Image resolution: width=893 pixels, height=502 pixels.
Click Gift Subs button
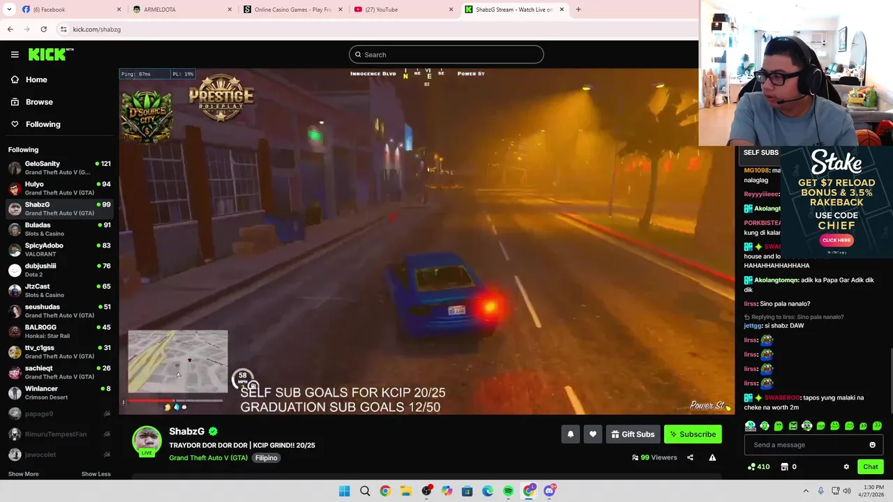[633, 434]
